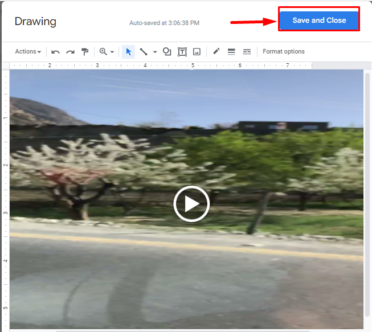
Task: Click the horizontal ruler at mark 5
Action: click(x=193, y=65)
